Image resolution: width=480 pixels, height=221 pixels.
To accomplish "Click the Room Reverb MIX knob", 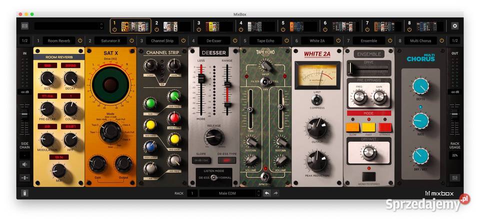I will coord(59,170).
